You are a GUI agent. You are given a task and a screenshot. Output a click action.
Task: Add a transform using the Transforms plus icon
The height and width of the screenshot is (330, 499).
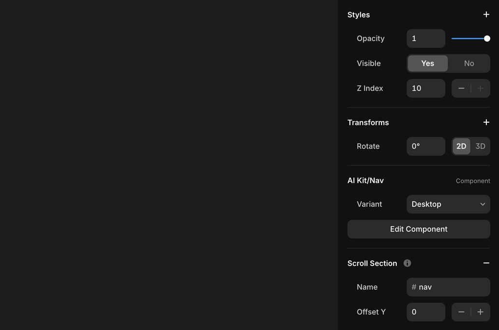[x=486, y=122]
